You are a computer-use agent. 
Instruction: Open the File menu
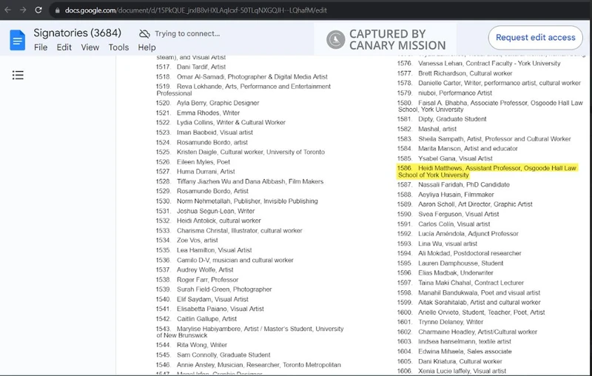(41, 47)
